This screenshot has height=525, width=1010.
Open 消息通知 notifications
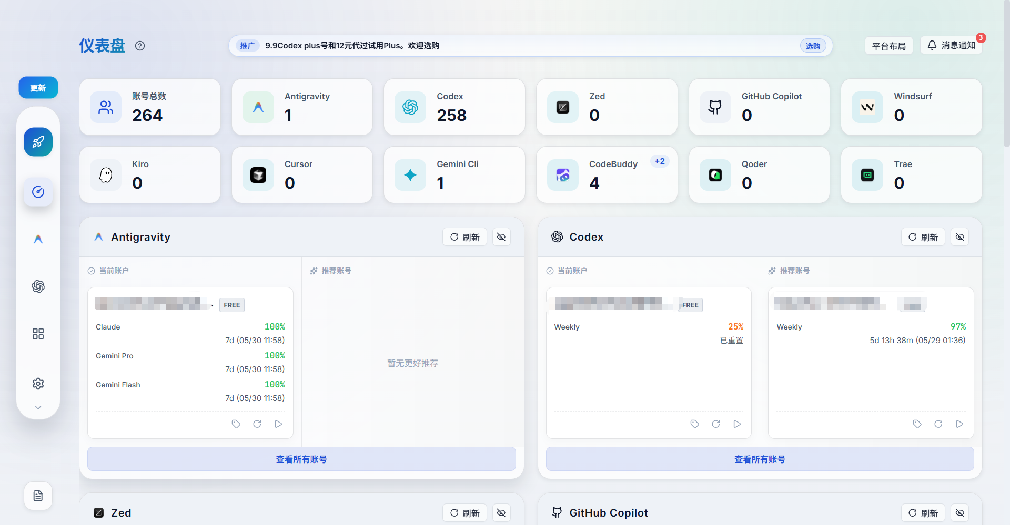pos(951,45)
